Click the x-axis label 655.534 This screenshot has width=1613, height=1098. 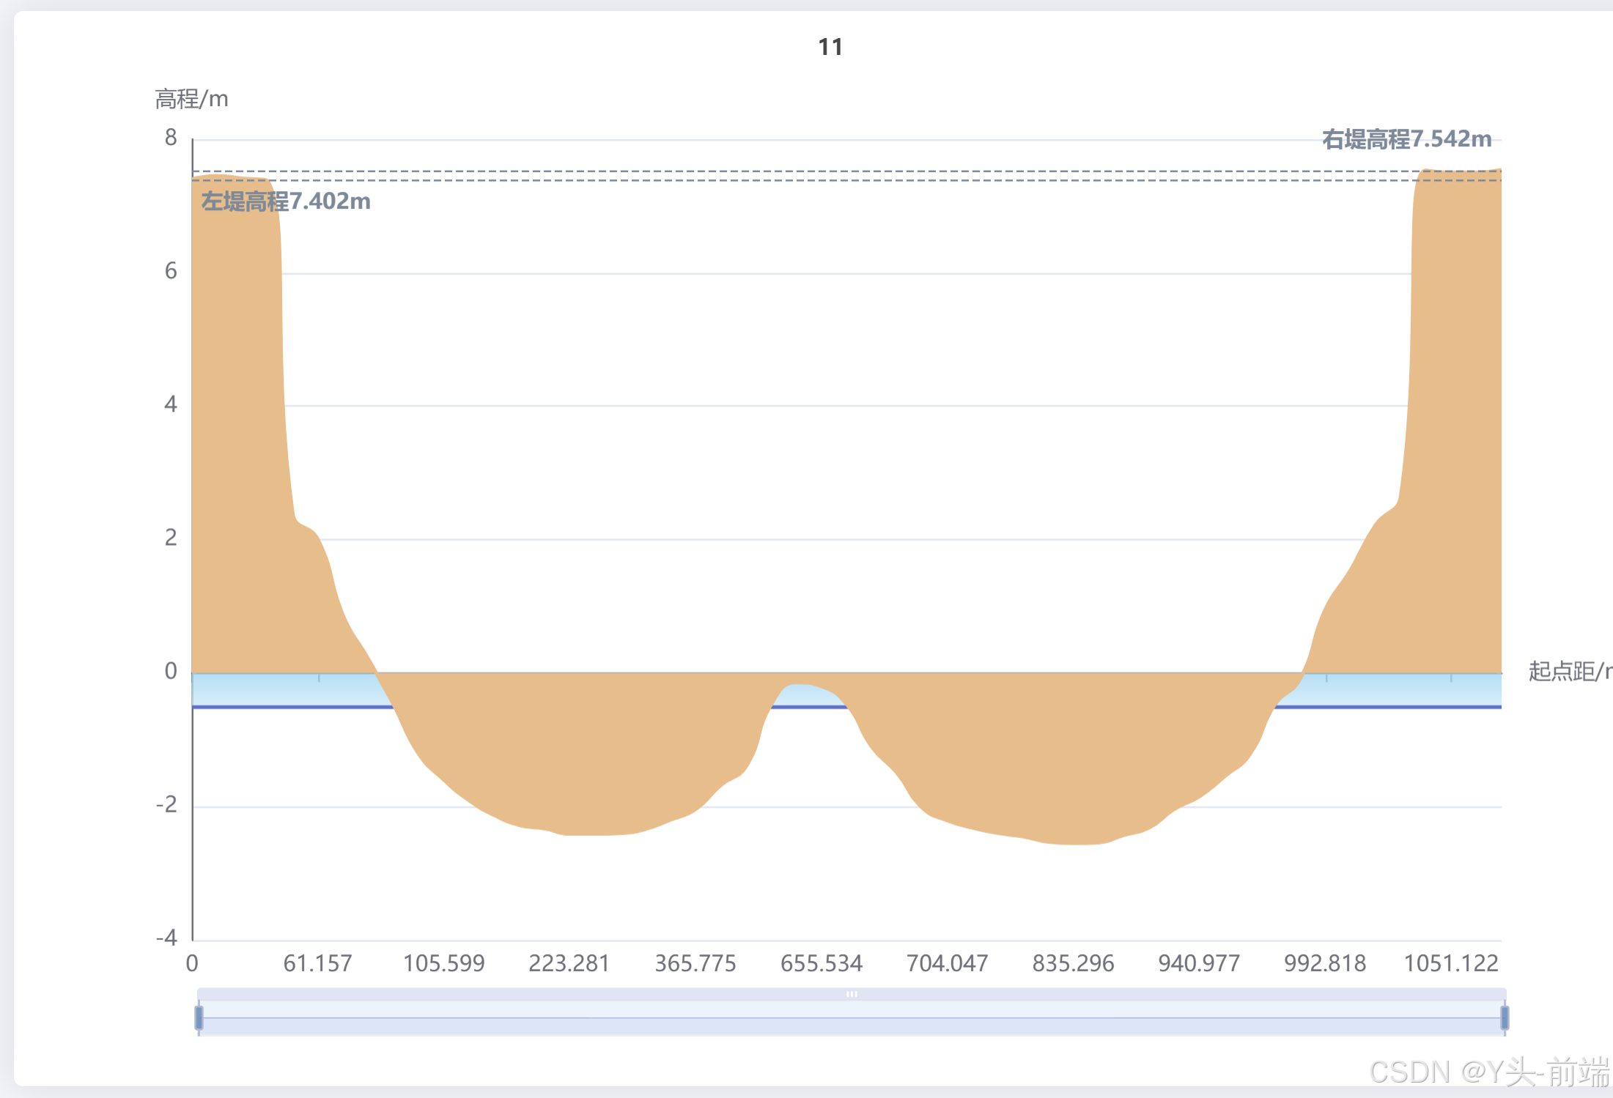(822, 963)
